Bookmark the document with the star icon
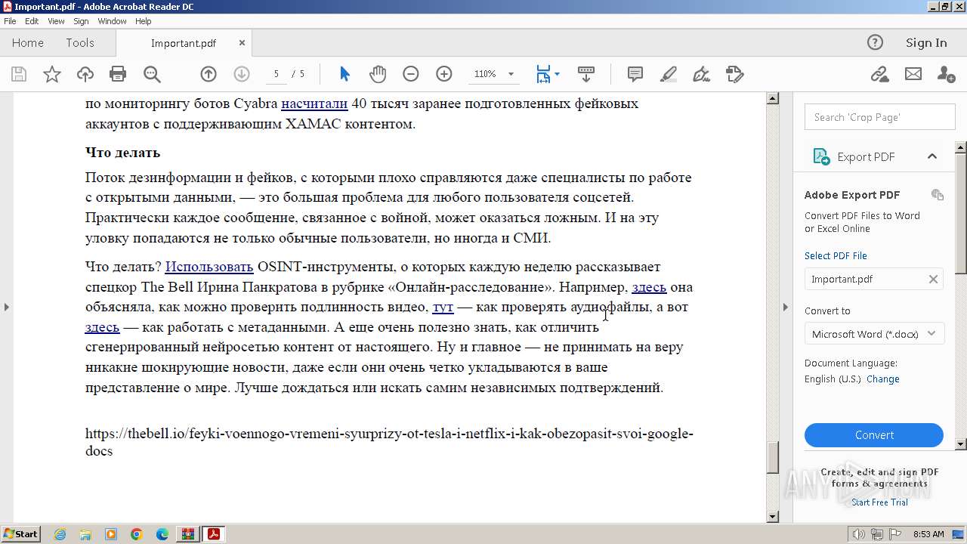967x544 pixels. coord(52,74)
